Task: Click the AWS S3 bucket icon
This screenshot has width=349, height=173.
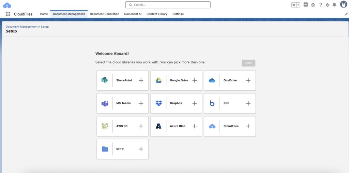Action: [105, 126]
